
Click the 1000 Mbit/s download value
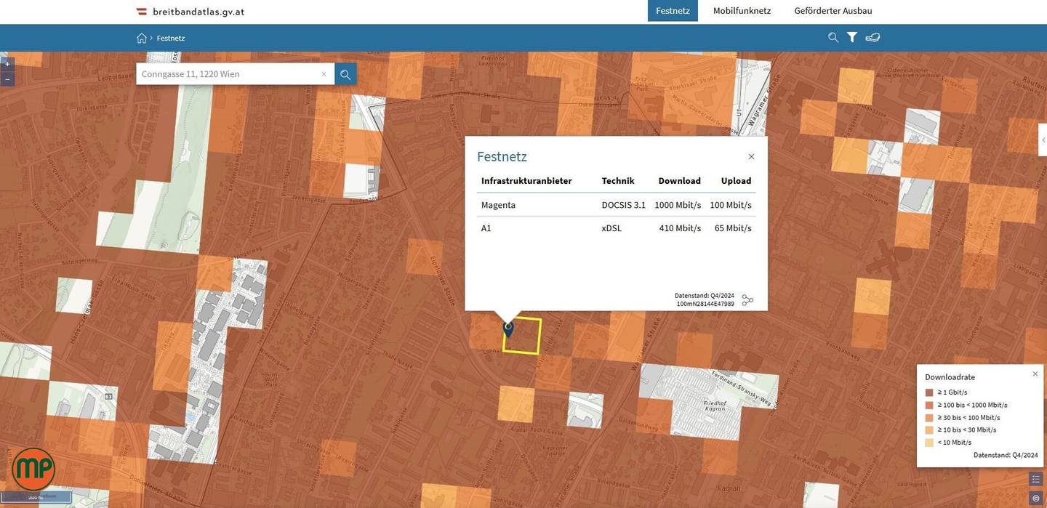click(678, 205)
